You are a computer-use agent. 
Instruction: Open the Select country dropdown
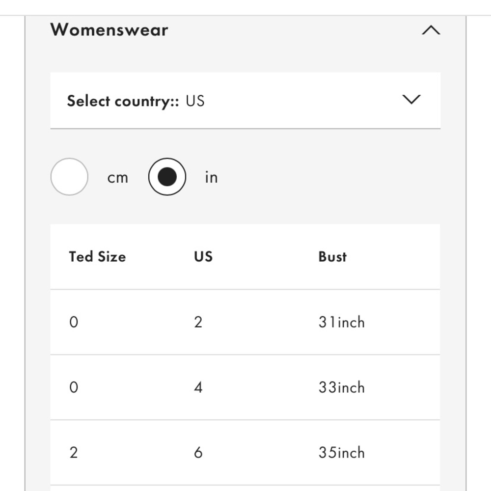tap(245, 101)
